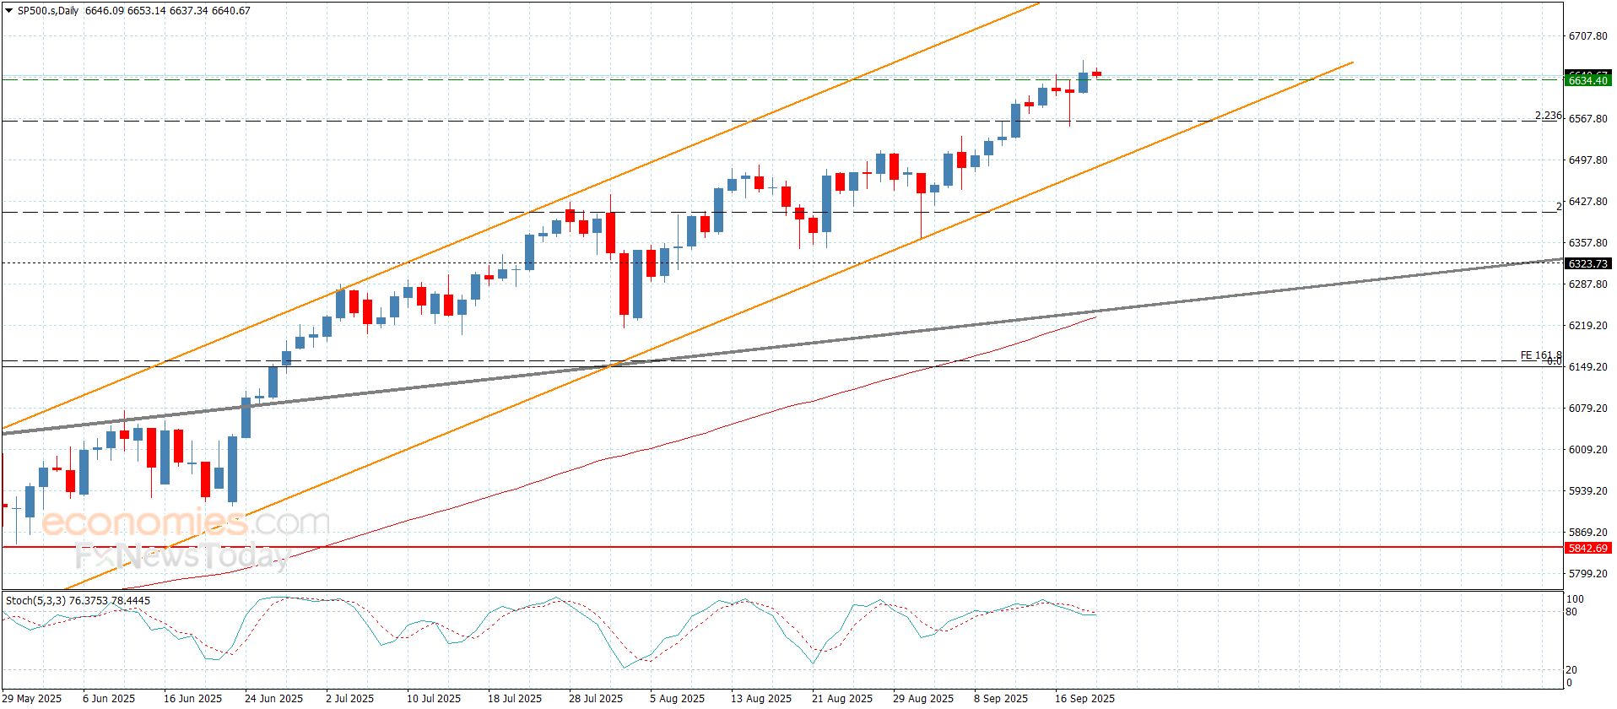Screen dimensions: 1617x709
Task: Select the red 5842.69 price label
Action: [x=1587, y=549]
